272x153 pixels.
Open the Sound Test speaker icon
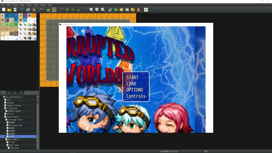click(x=121, y=10)
